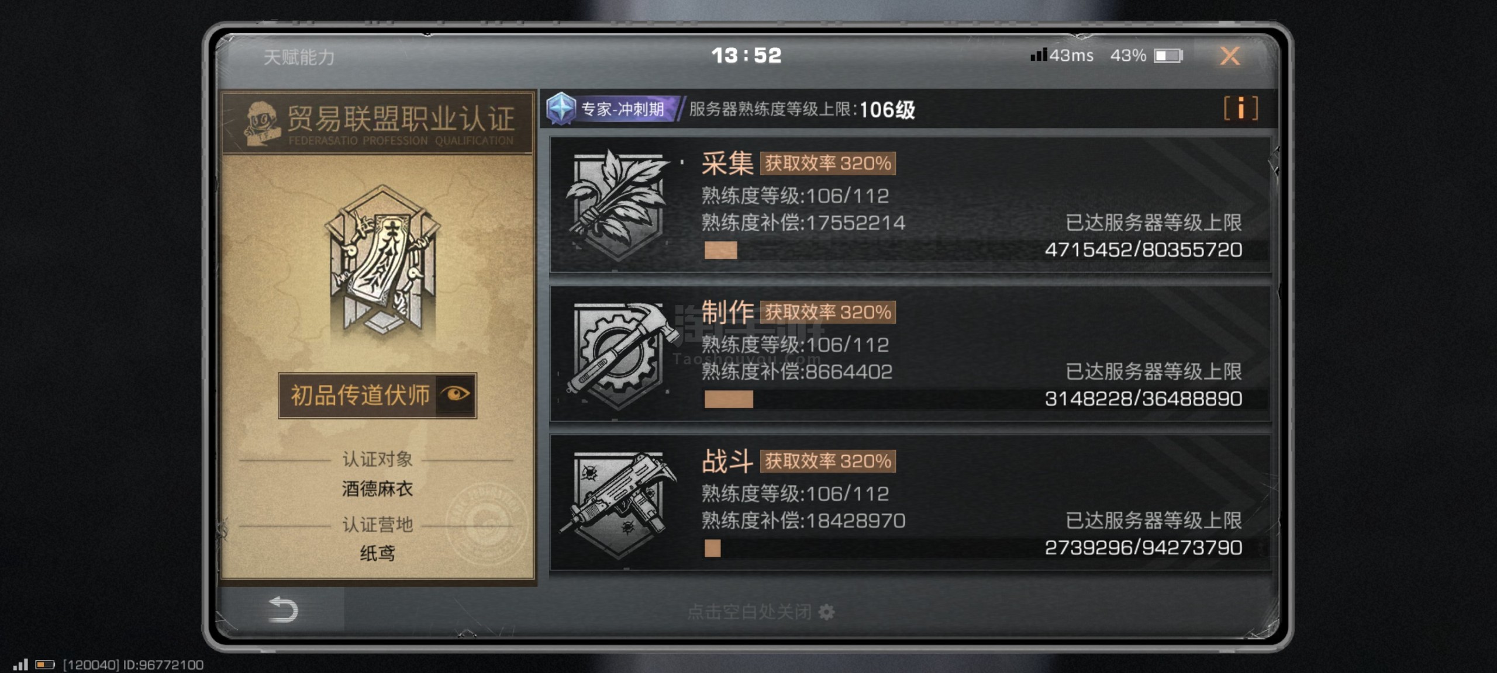
Task: Click the back arrow icon at bottom left
Action: click(x=284, y=609)
